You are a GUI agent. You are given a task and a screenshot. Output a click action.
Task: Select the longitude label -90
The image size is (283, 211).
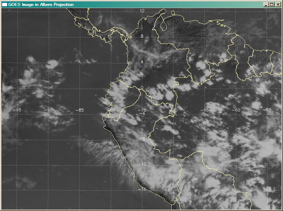pyautogui.click(x=48, y=110)
